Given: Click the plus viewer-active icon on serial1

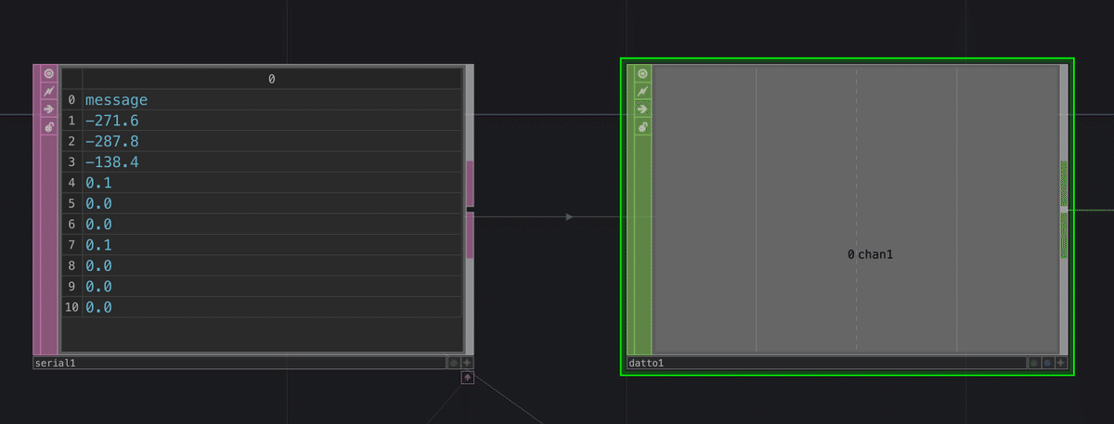Looking at the screenshot, I should pos(467,364).
